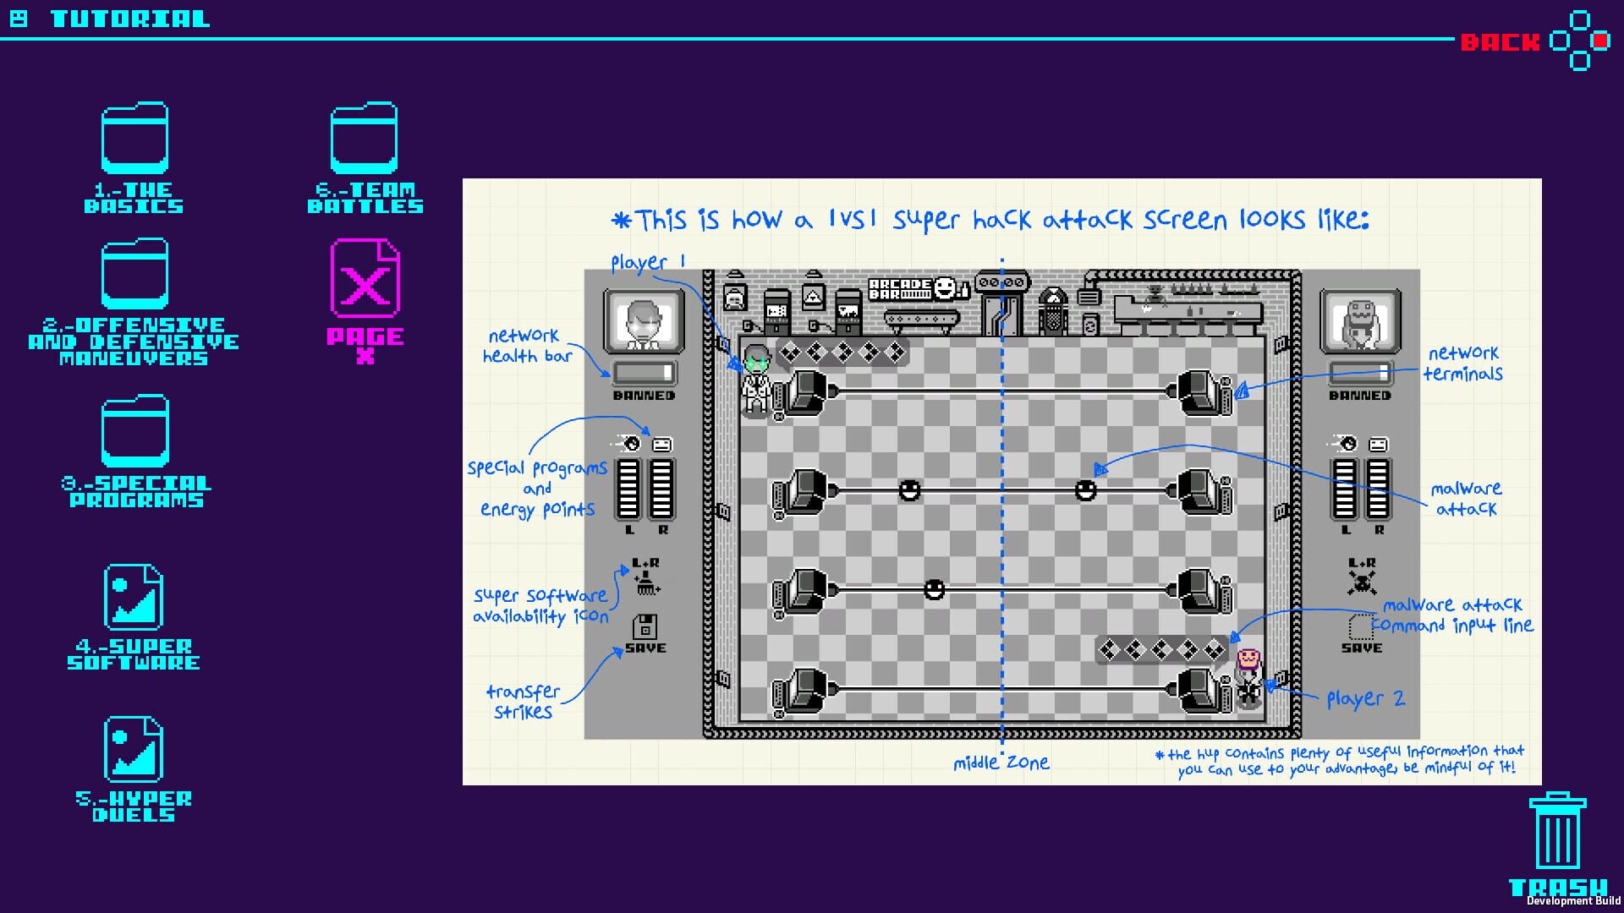This screenshot has height=913, width=1624.
Task: Click the left L energy meter
Action: 628,489
